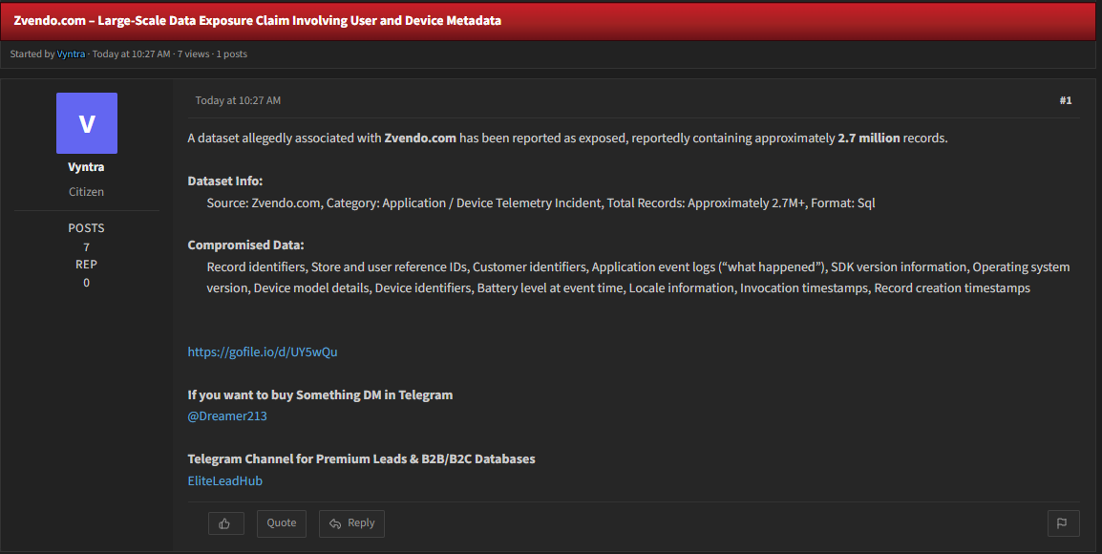
Task: Open Vyntra's purple V avatar
Action: click(87, 123)
